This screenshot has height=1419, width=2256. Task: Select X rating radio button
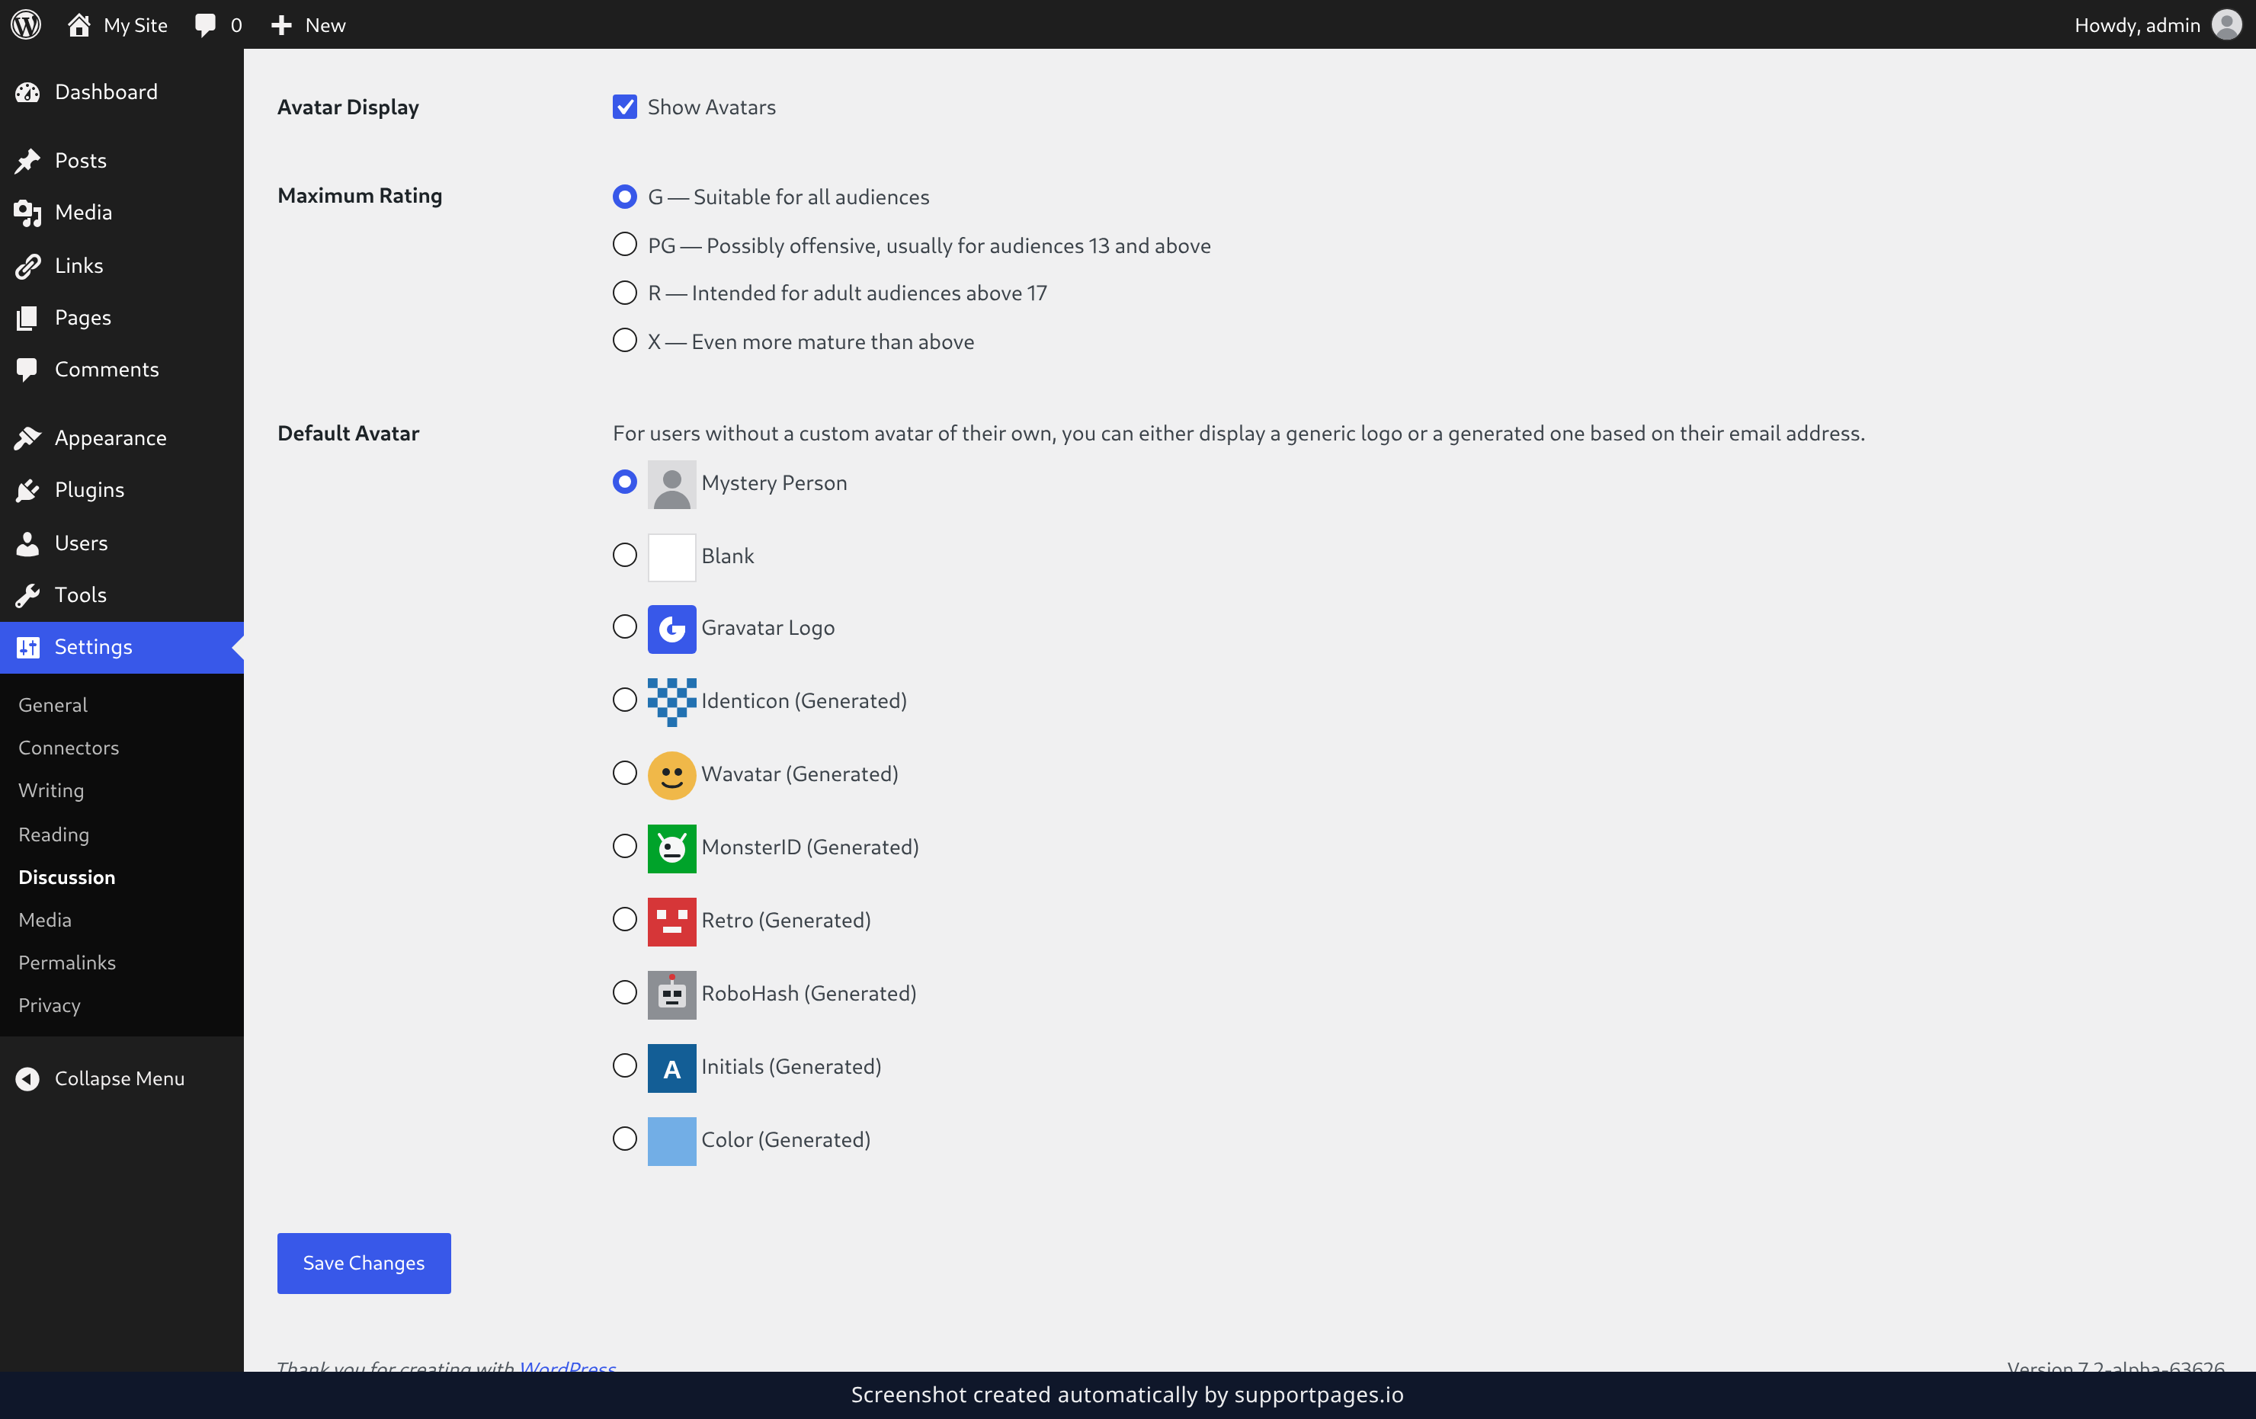point(625,340)
